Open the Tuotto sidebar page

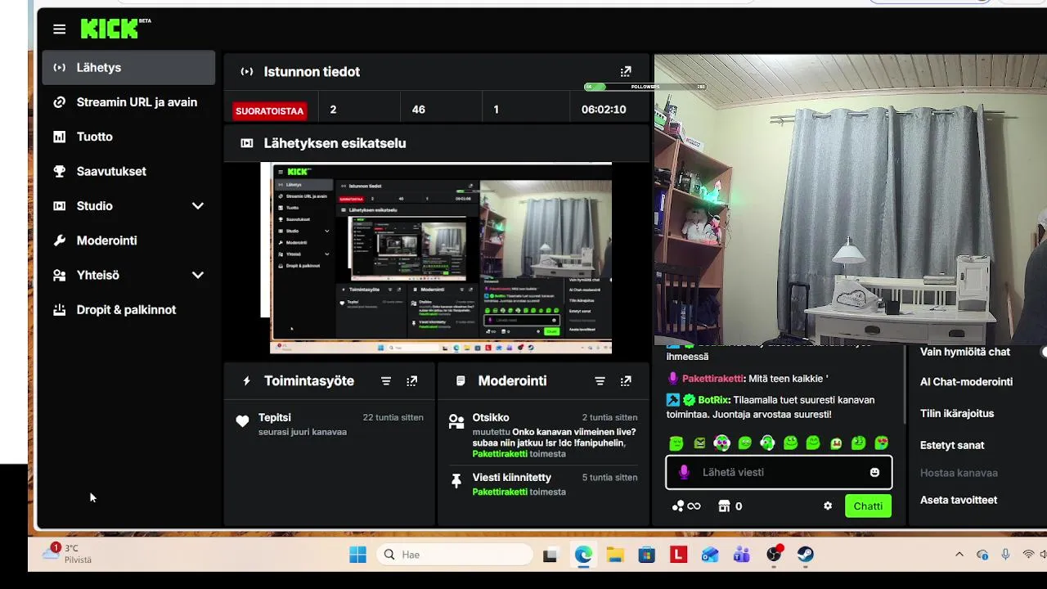[x=128, y=137]
